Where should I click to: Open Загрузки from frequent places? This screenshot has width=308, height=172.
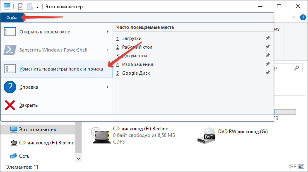click(132, 38)
